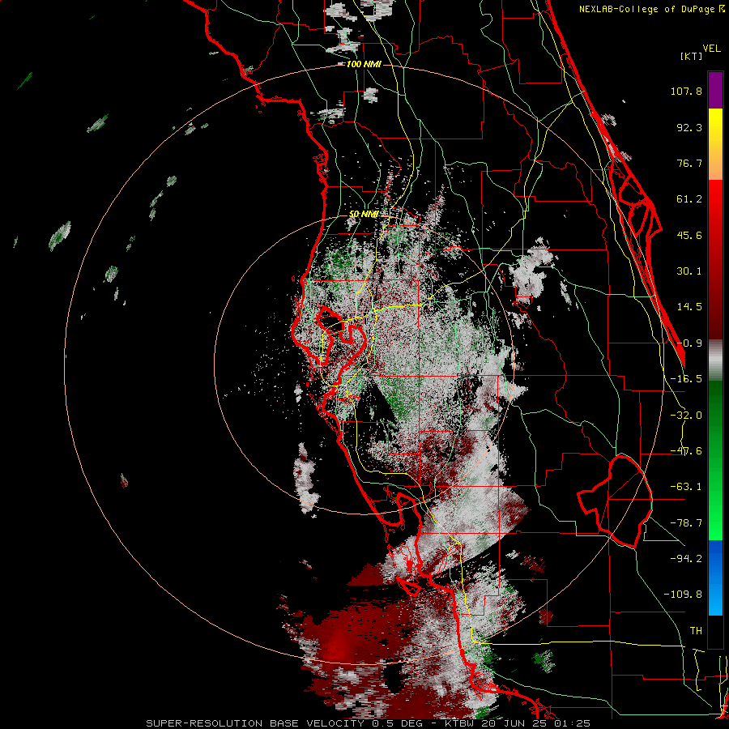Image resolution: width=729 pixels, height=729 pixels.
Task: Click the -32.0 legend value
Action: click(686, 416)
